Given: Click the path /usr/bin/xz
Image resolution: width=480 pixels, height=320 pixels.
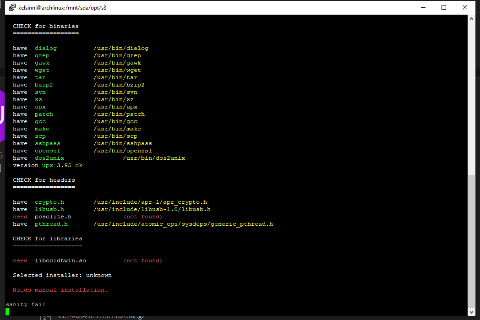Looking at the screenshot, I should (114, 99).
